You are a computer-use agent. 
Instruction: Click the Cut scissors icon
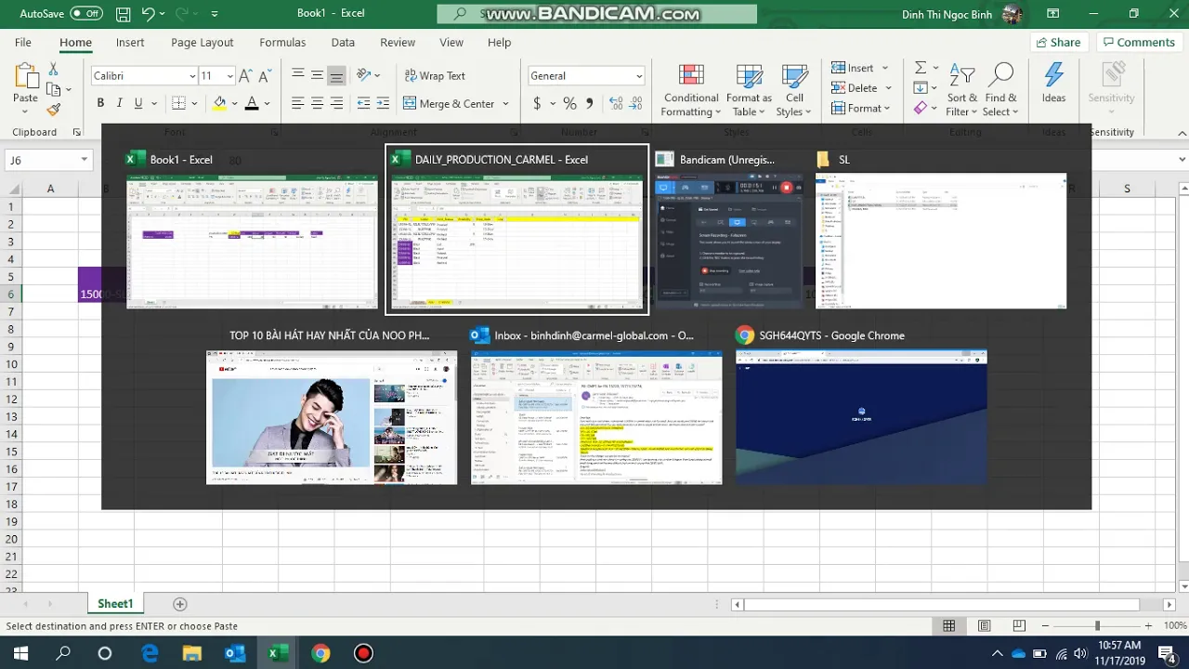(x=53, y=69)
